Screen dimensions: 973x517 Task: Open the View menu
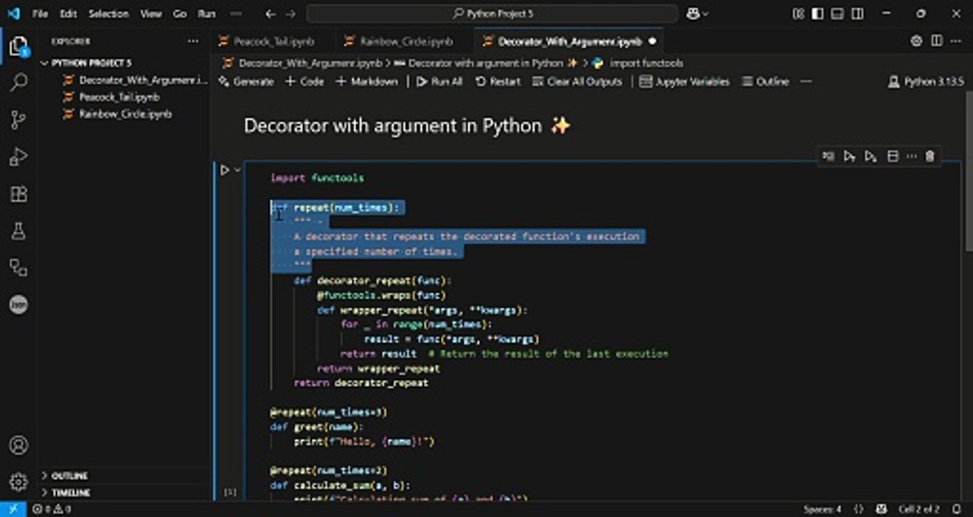pos(151,14)
